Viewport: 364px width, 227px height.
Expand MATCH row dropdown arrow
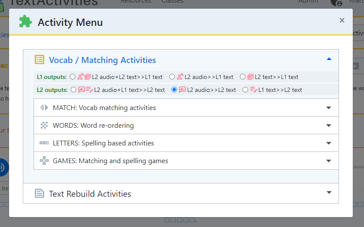tap(329, 108)
